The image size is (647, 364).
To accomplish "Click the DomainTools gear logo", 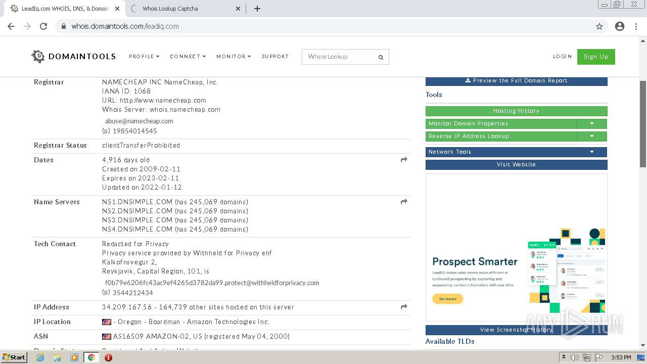I will tap(38, 57).
